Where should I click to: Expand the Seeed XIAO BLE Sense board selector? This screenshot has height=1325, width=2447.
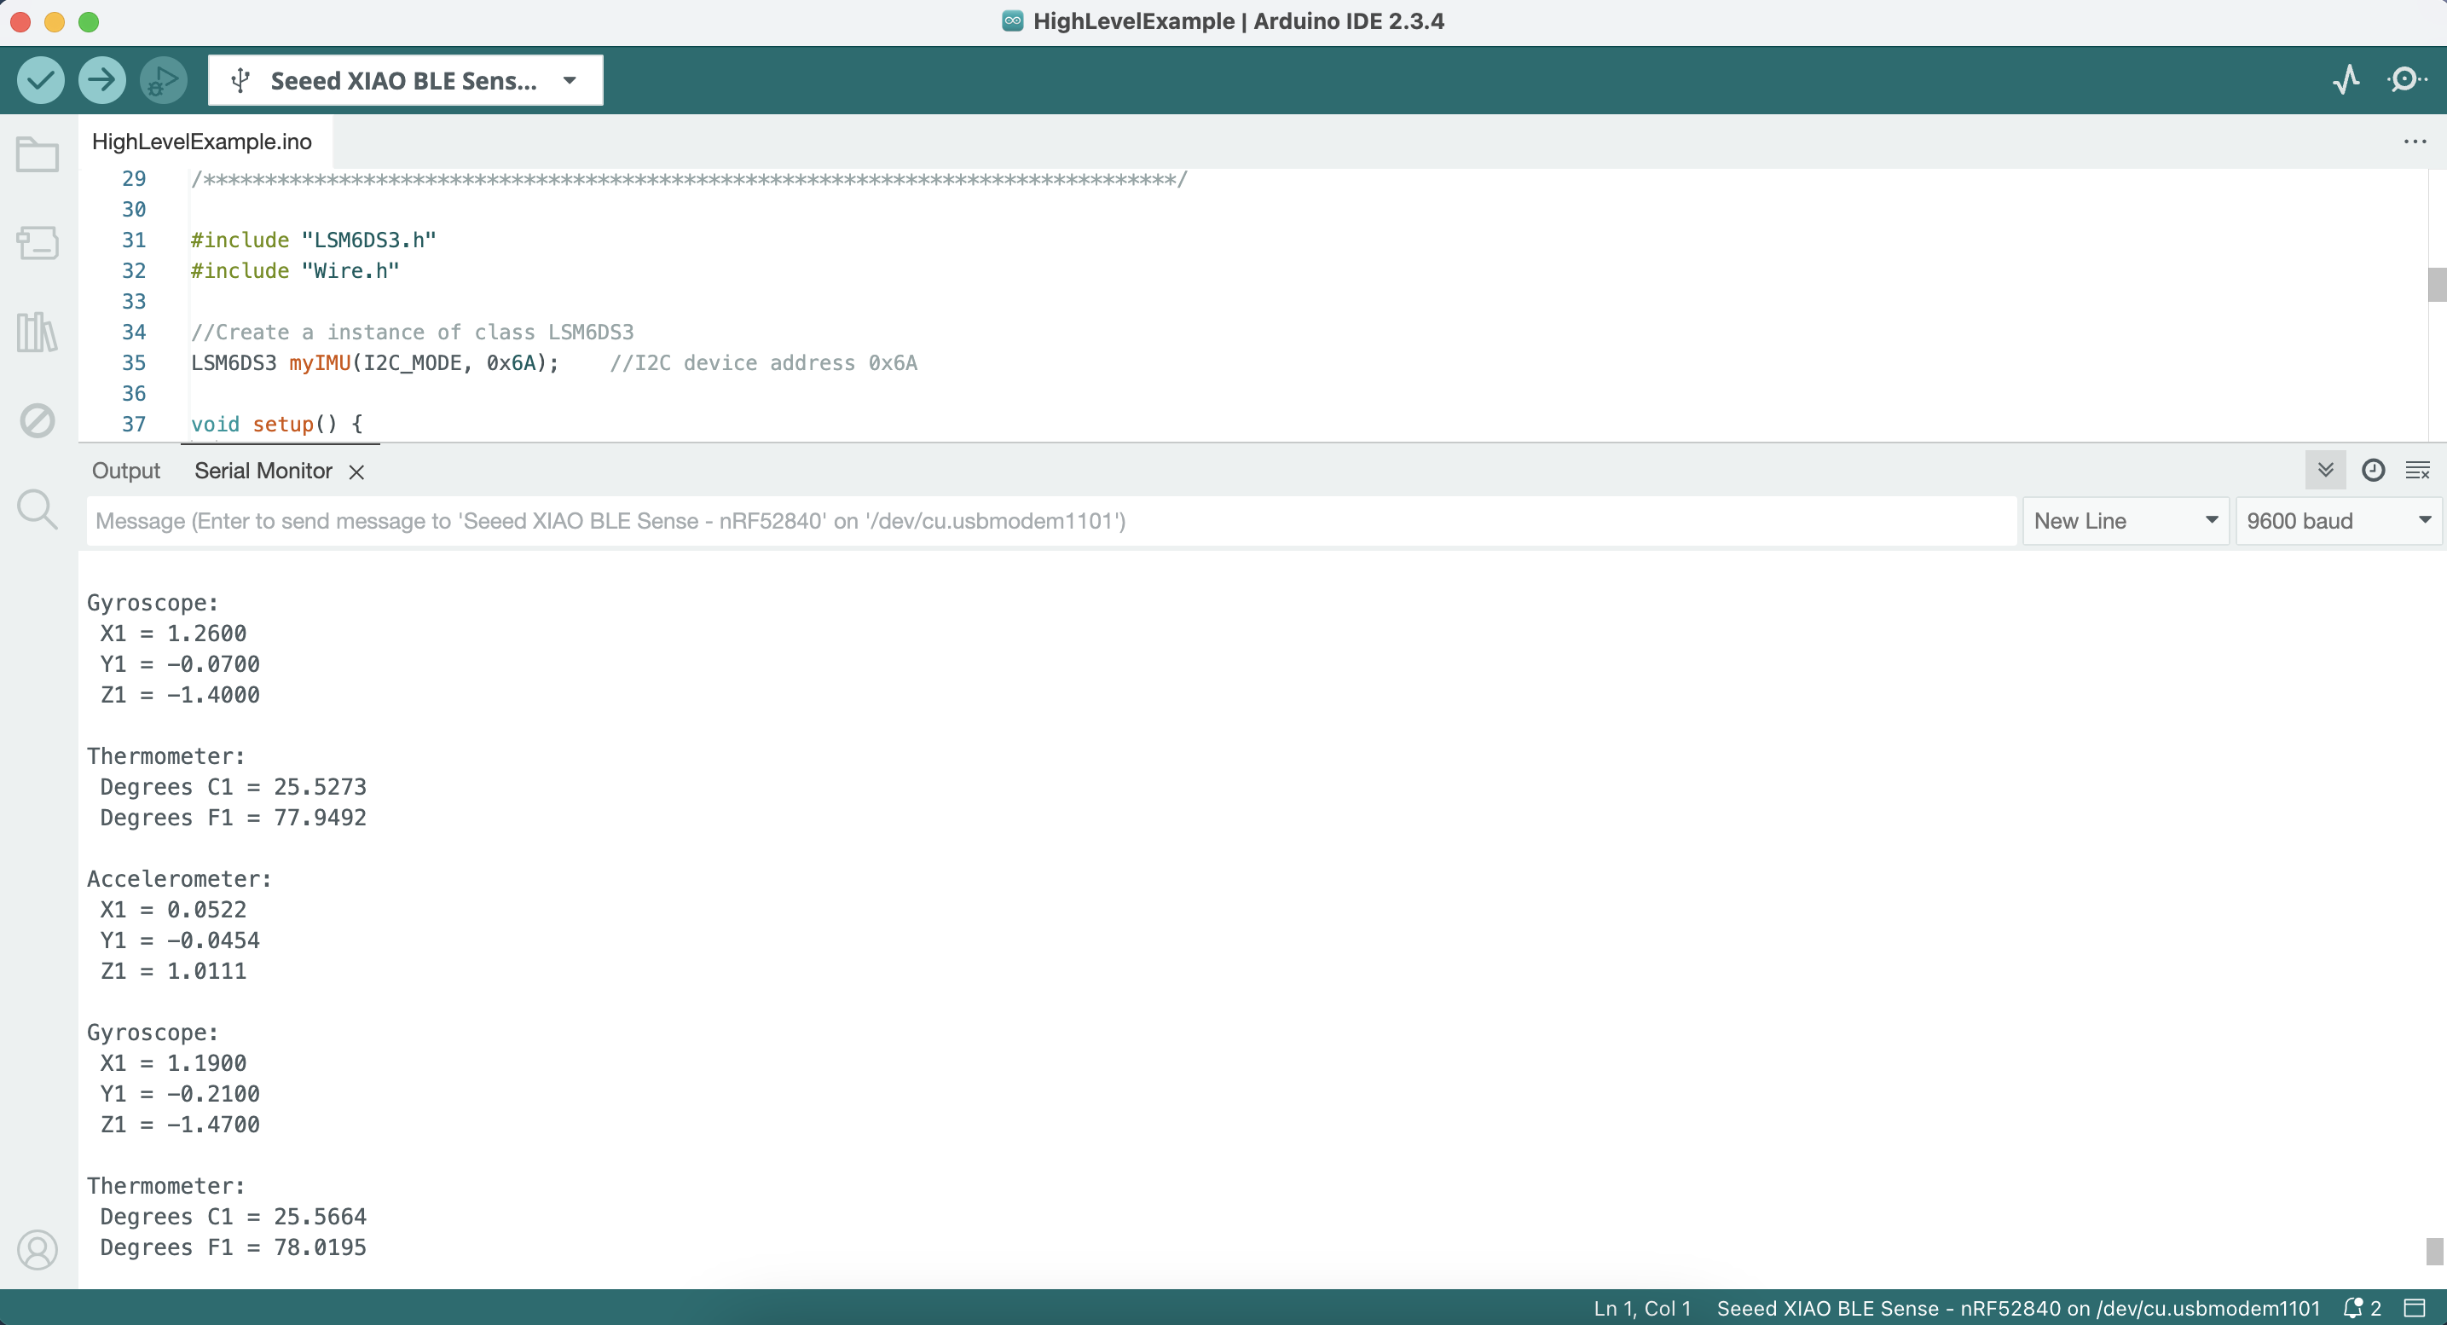coord(406,81)
